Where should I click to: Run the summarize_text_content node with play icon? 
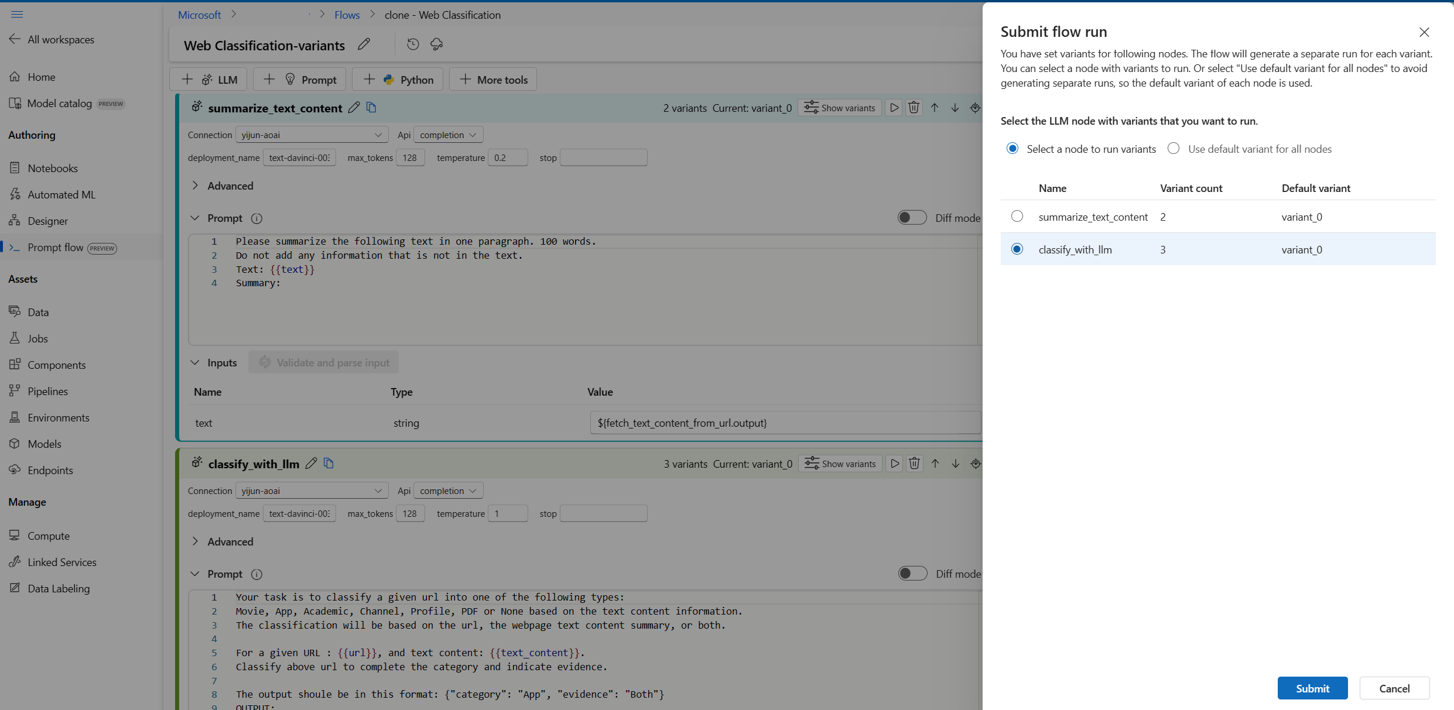coord(894,108)
